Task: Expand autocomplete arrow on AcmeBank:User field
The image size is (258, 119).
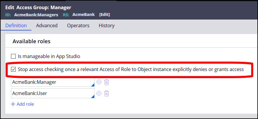Action: (x=93, y=96)
